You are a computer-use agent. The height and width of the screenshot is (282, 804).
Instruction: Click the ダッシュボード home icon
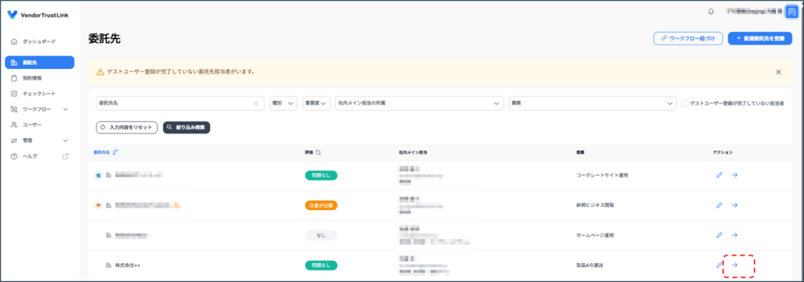[x=14, y=42]
